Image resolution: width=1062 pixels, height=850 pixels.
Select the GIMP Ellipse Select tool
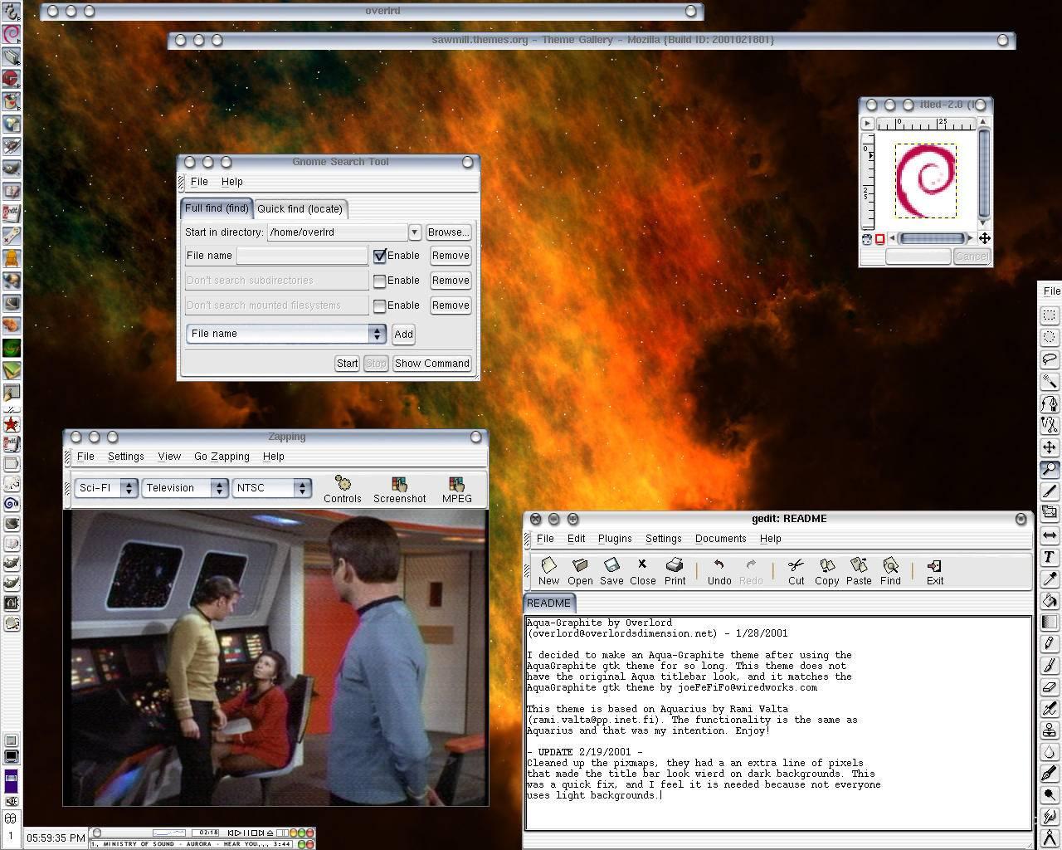(x=1050, y=337)
